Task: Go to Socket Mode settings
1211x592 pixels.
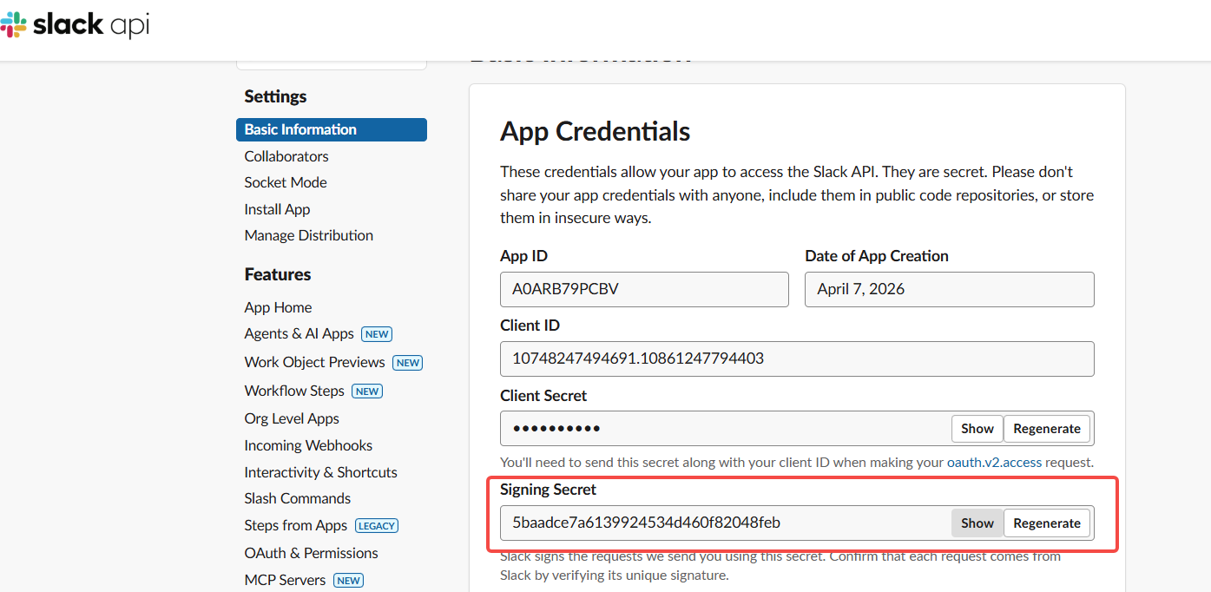Action: pos(286,182)
